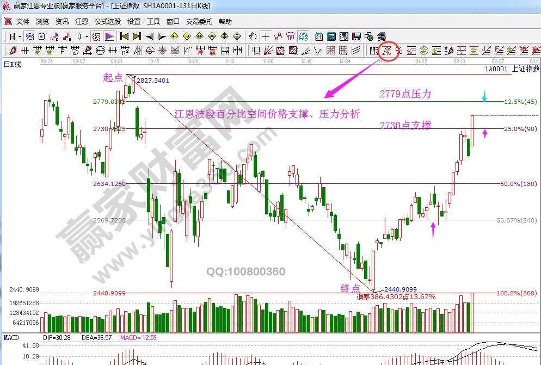The height and width of the screenshot is (365, 541).
Task: Open the calendar icon in toolbar
Action: [x=319, y=36]
